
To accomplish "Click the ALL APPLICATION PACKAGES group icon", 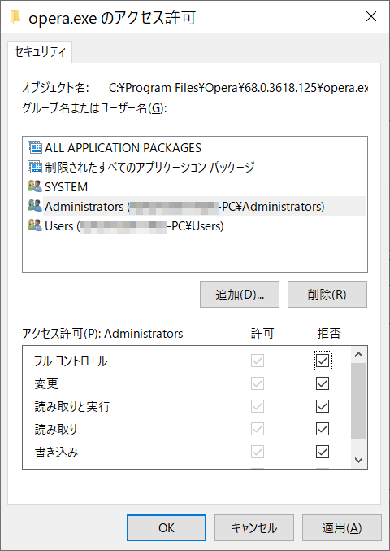I will click(35, 148).
